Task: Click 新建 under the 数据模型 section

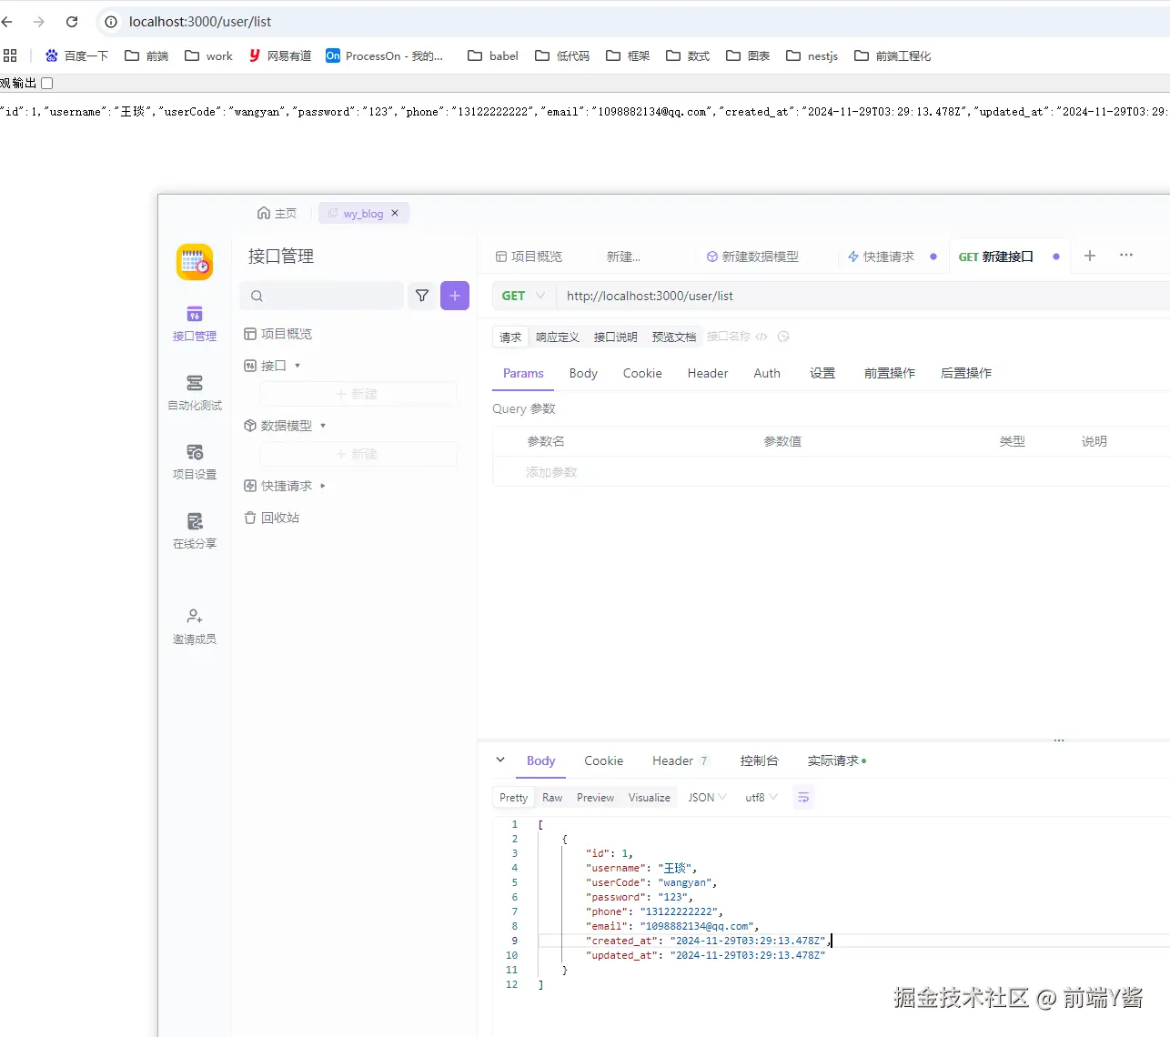Action: tap(357, 454)
